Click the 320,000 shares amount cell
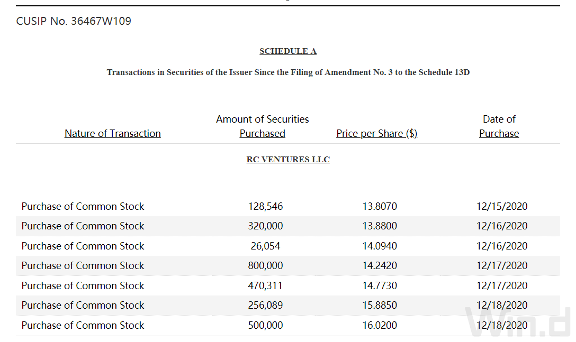The height and width of the screenshot is (342, 576). (x=265, y=226)
